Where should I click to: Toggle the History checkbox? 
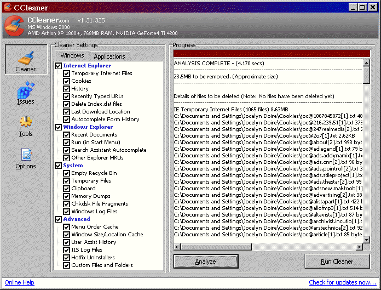pyautogui.click(x=66, y=89)
